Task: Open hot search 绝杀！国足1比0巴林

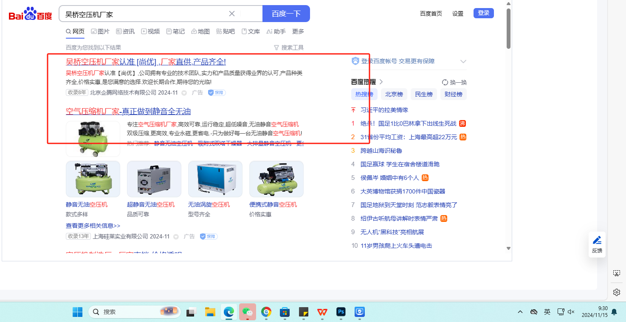Action: pyautogui.click(x=409, y=123)
